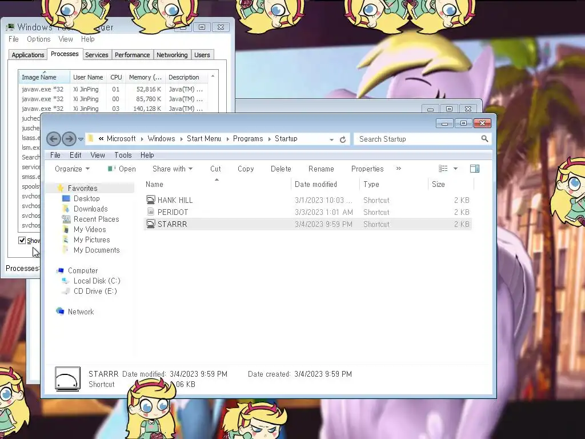Open Explorer Tools menu
Image resolution: width=585 pixels, height=439 pixels.
click(x=123, y=155)
